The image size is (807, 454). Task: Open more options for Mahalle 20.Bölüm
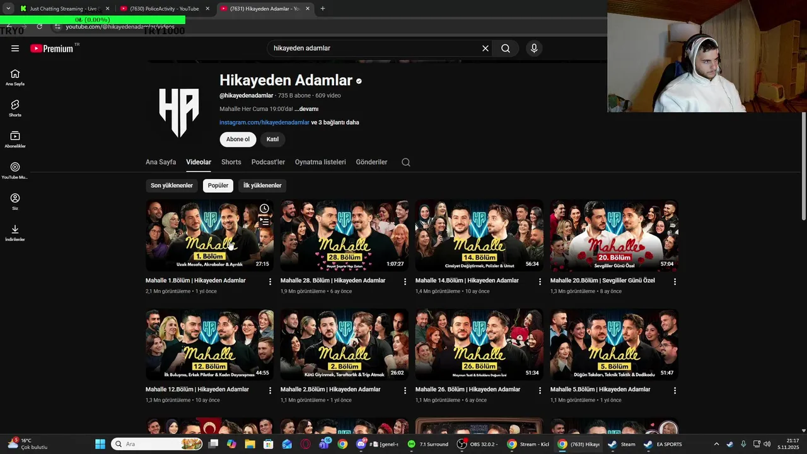coord(675,282)
